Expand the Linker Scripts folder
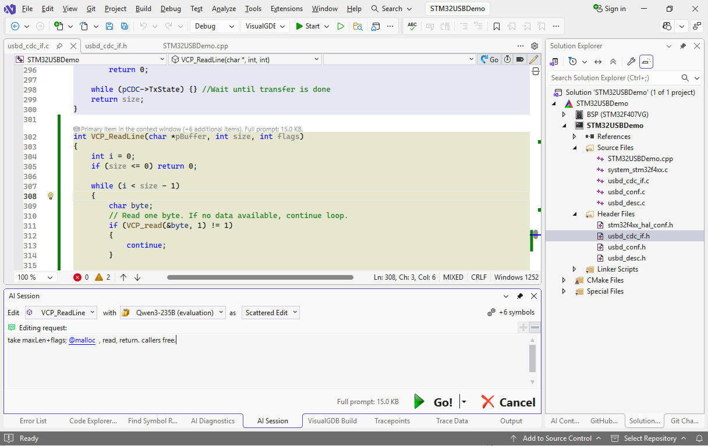708x446 pixels. 575,269
